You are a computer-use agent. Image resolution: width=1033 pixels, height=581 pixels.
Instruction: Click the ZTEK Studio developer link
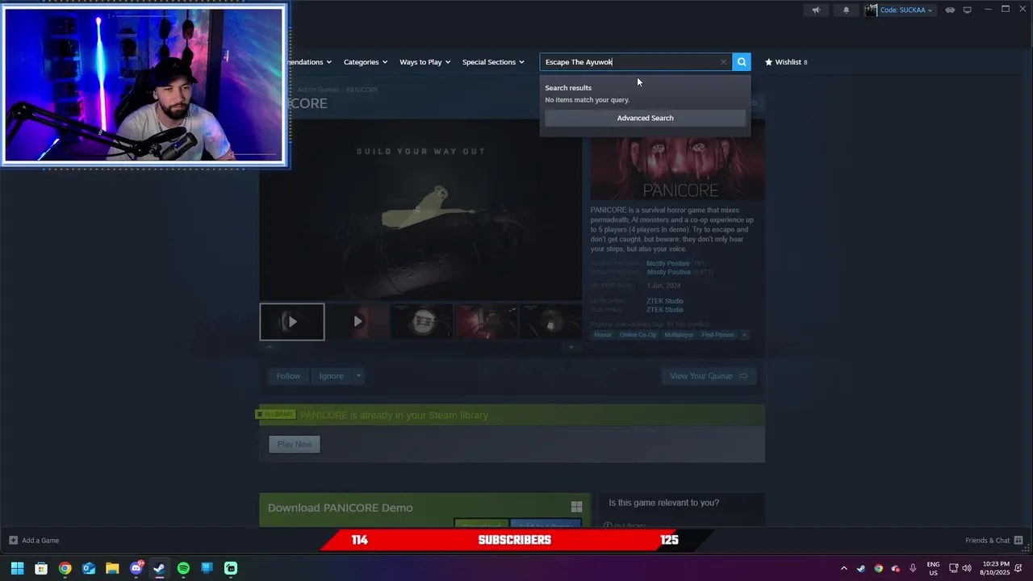point(664,301)
